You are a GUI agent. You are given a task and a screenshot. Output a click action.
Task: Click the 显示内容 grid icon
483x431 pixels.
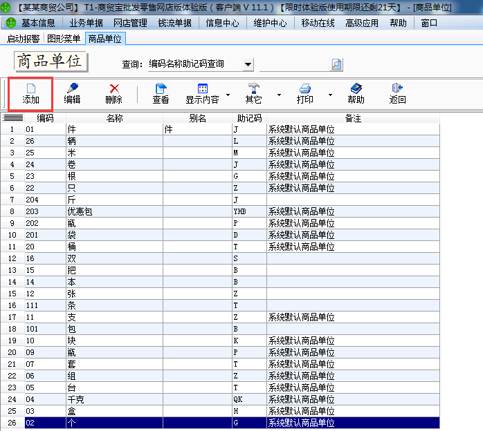202,88
